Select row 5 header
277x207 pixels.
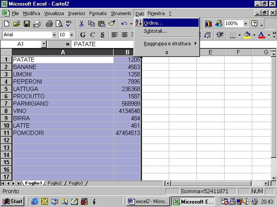(6, 89)
